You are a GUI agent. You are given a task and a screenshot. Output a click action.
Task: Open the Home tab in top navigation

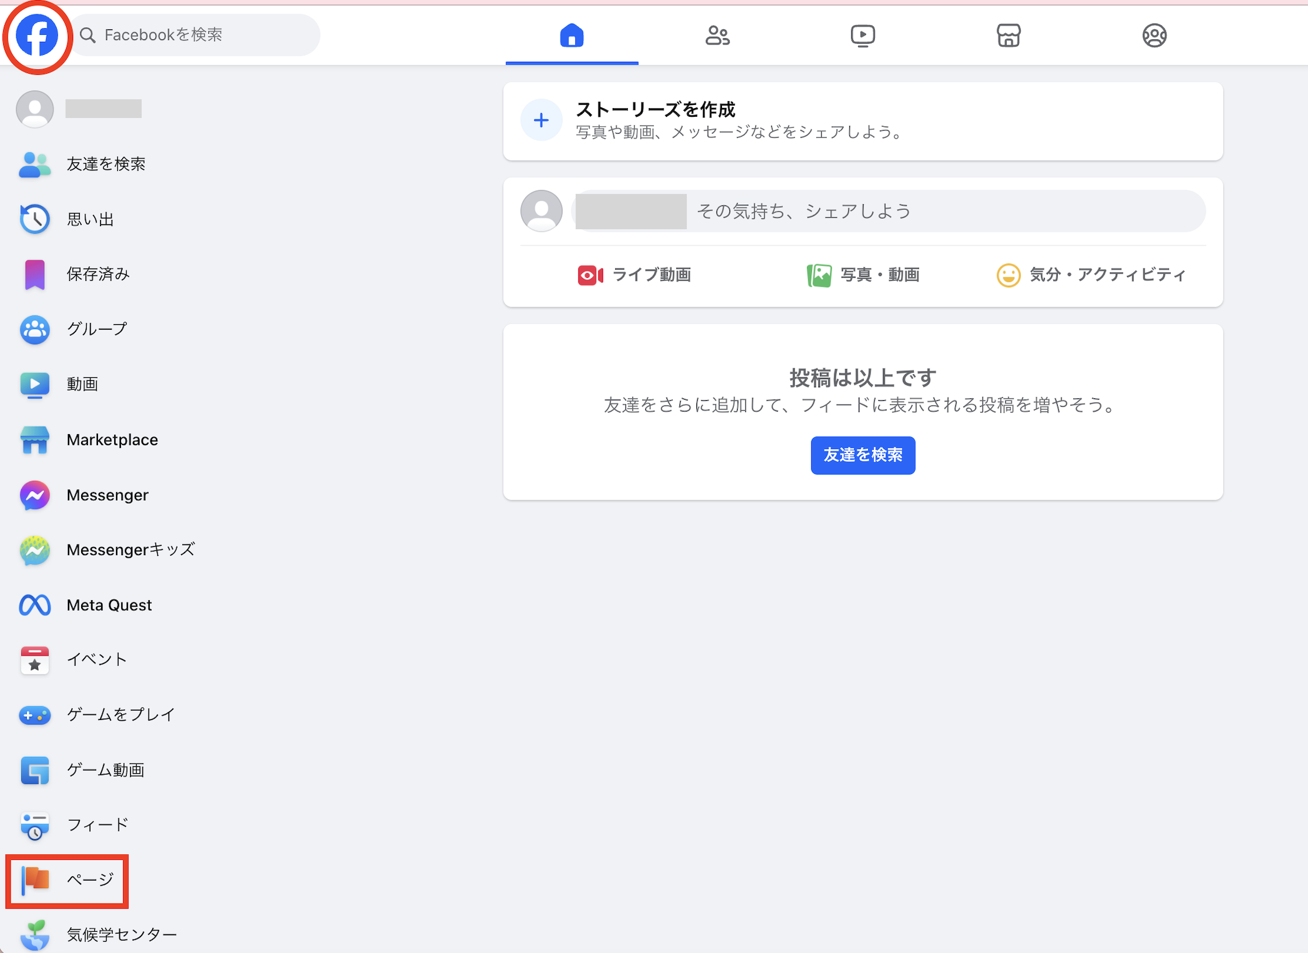point(572,35)
